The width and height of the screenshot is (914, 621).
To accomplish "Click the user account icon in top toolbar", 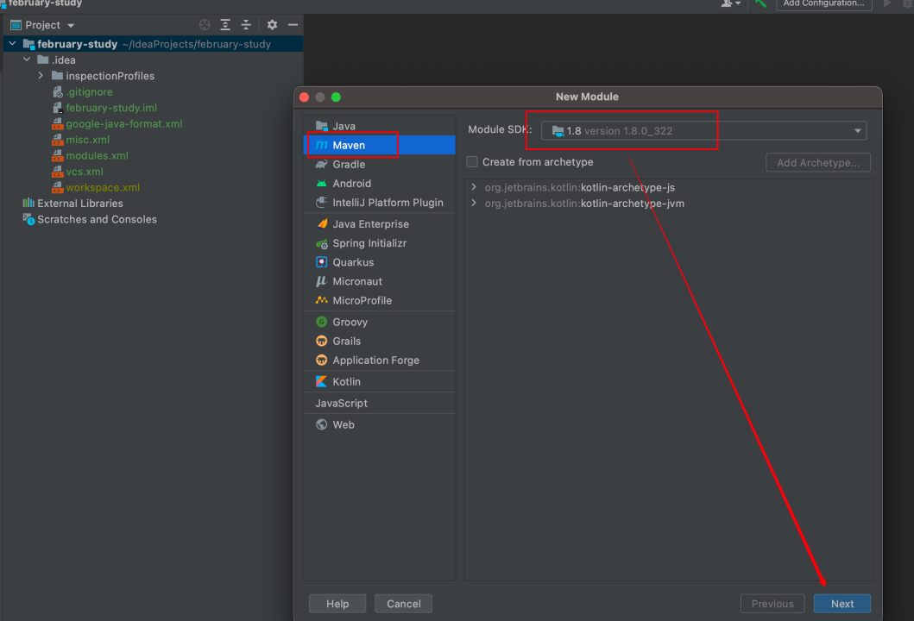I will [730, 3].
